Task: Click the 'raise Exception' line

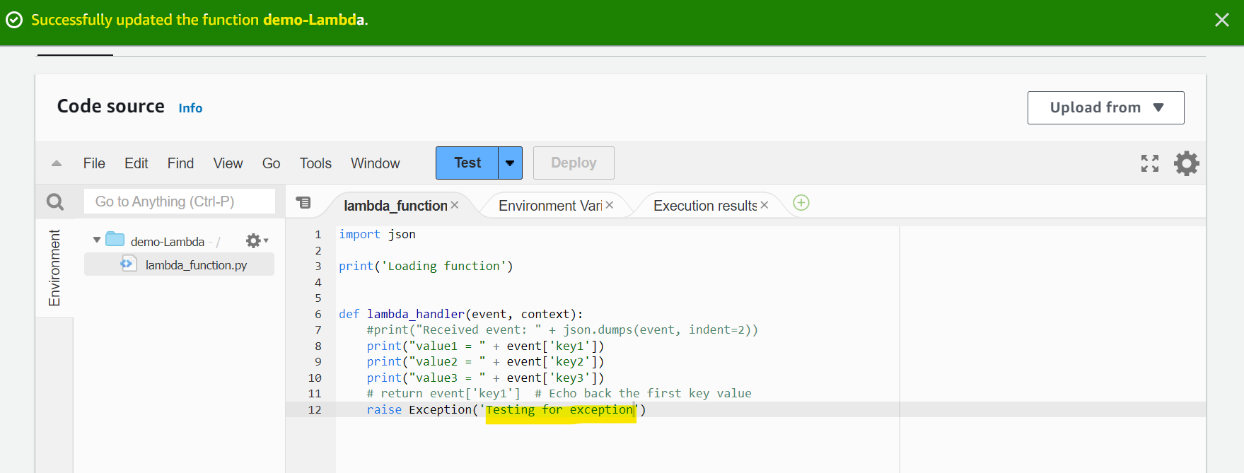Action: click(506, 409)
